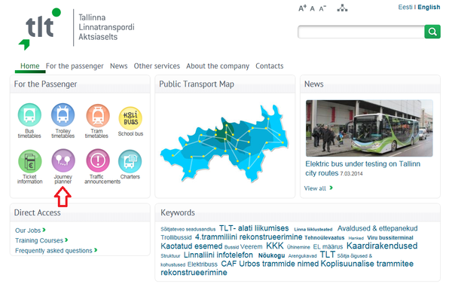The width and height of the screenshot is (452, 287).
Task: Click keyword Viru bussiterminal
Action: [x=390, y=238]
